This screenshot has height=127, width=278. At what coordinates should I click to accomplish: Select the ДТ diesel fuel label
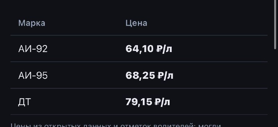24,102
